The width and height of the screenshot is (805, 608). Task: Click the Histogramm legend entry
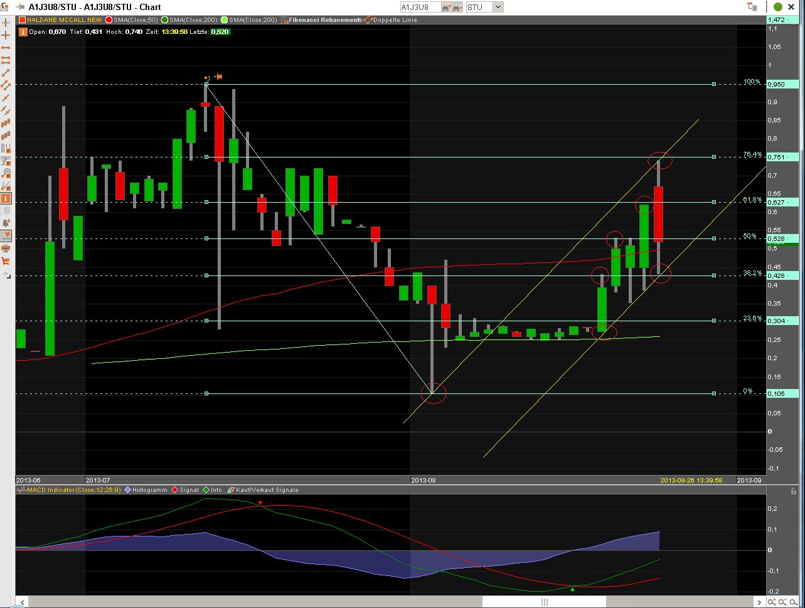(x=146, y=490)
